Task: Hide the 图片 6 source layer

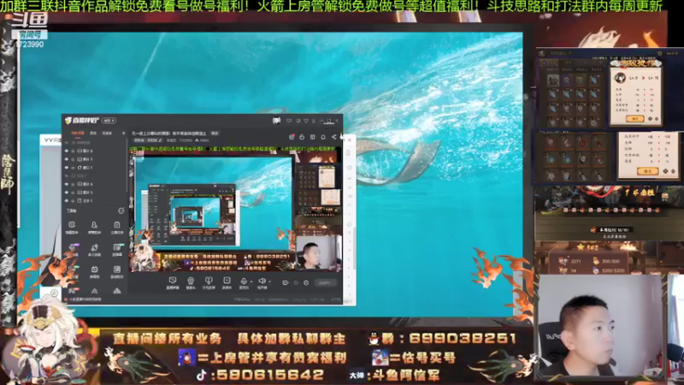Action: tap(67, 151)
